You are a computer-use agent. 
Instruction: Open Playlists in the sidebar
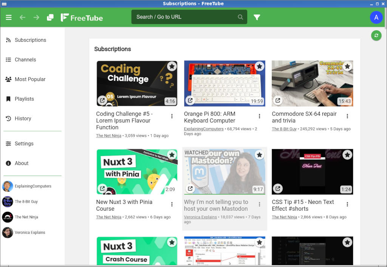click(33, 99)
